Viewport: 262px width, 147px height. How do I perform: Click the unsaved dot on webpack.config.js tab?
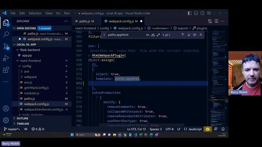tap(141, 21)
